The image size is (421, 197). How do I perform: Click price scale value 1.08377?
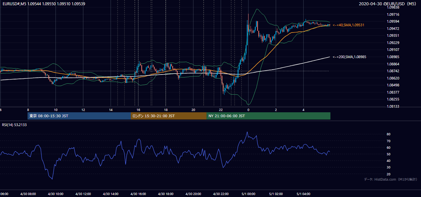coord(393,92)
